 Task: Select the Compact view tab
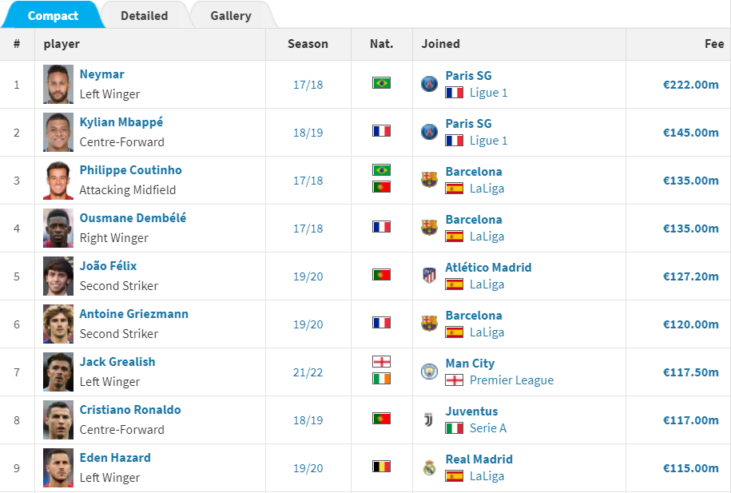click(x=53, y=15)
